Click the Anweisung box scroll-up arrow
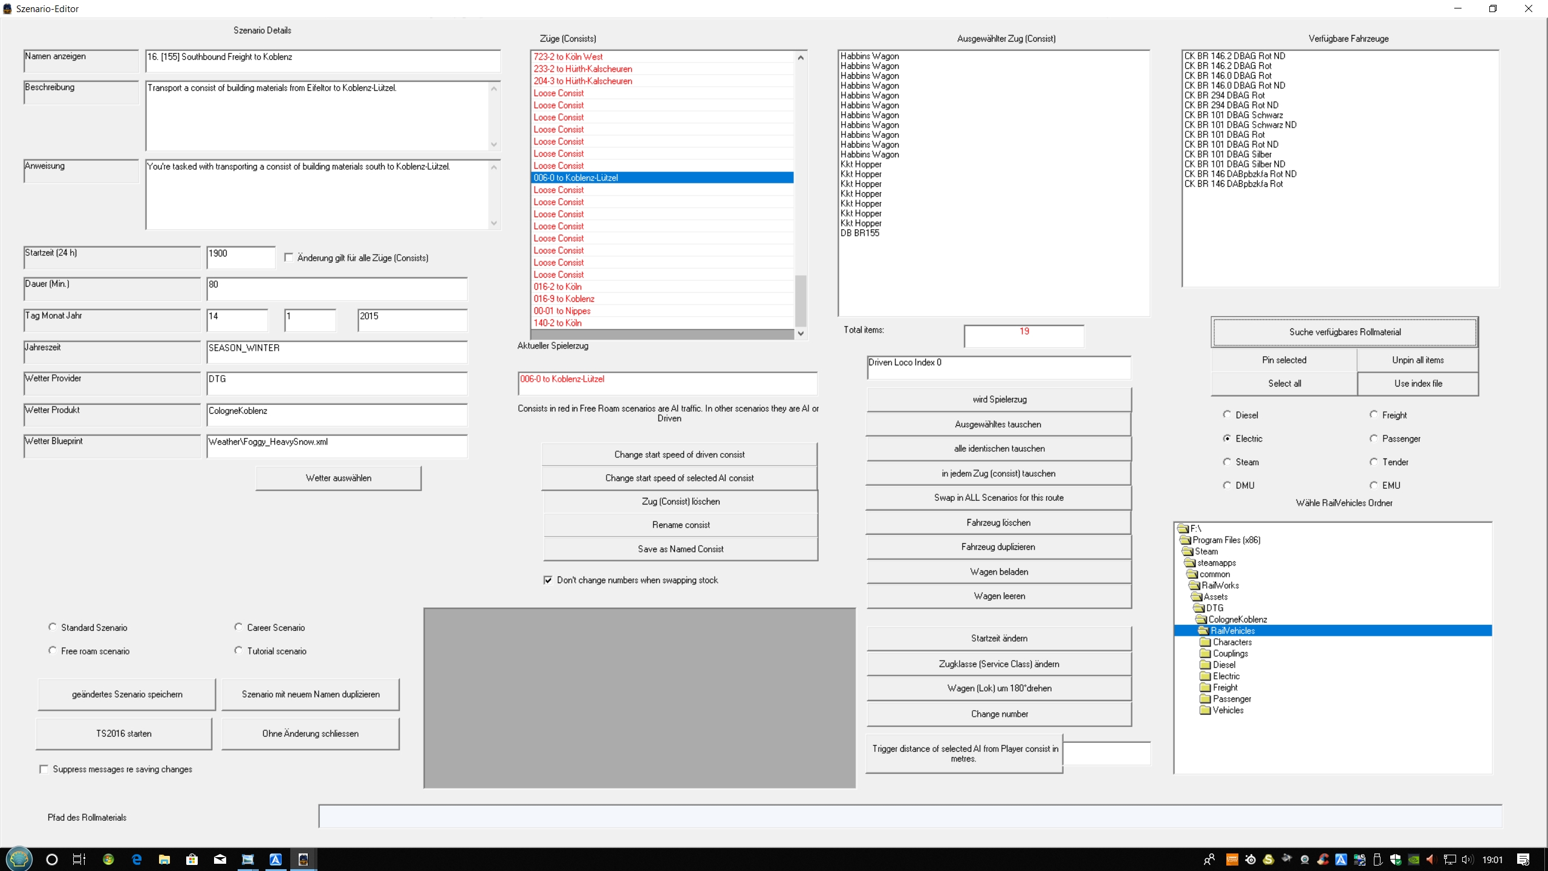The image size is (1548, 871). pyautogui.click(x=494, y=167)
